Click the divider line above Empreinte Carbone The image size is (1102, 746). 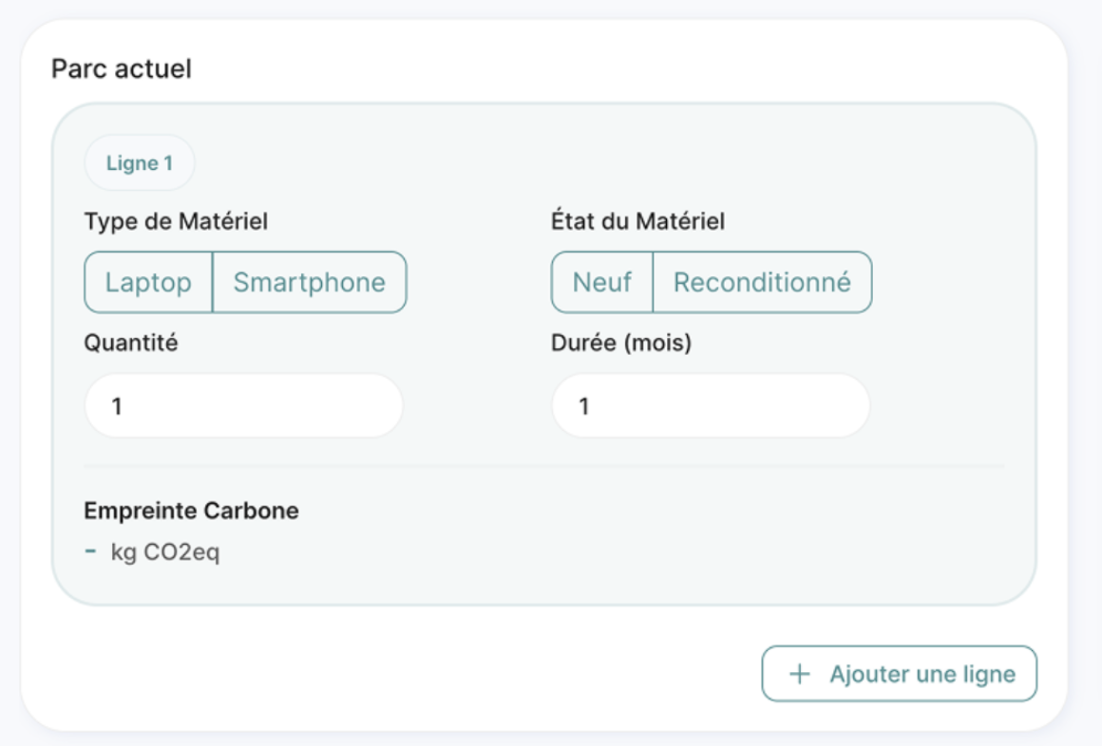544,466
